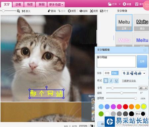Pick the red color swatch
The width and height of the screenshot is (149, 127).
pos(125,107)
